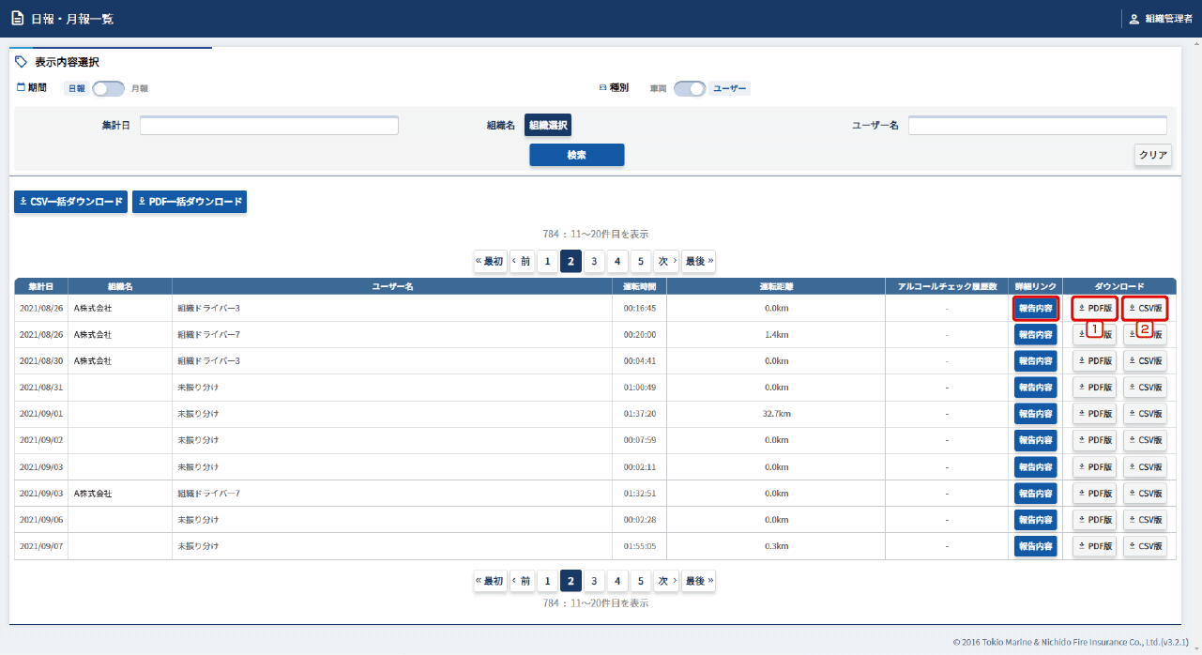Go to next page with top 次 button
Viewport: 1202px width, 655px height.
[666, 261]
